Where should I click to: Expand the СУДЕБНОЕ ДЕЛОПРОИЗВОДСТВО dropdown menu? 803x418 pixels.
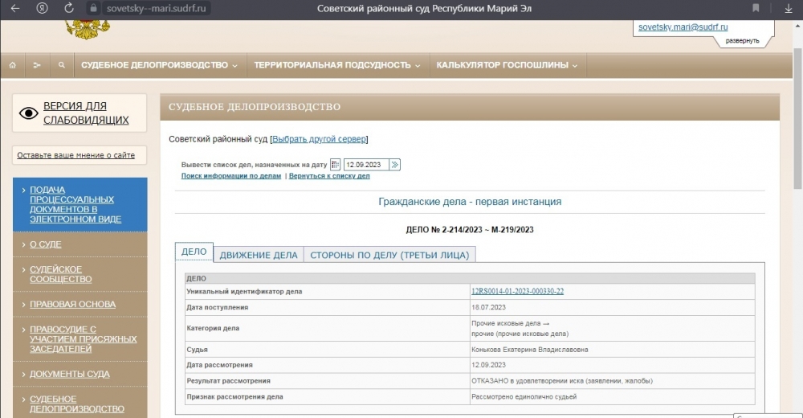159,65
